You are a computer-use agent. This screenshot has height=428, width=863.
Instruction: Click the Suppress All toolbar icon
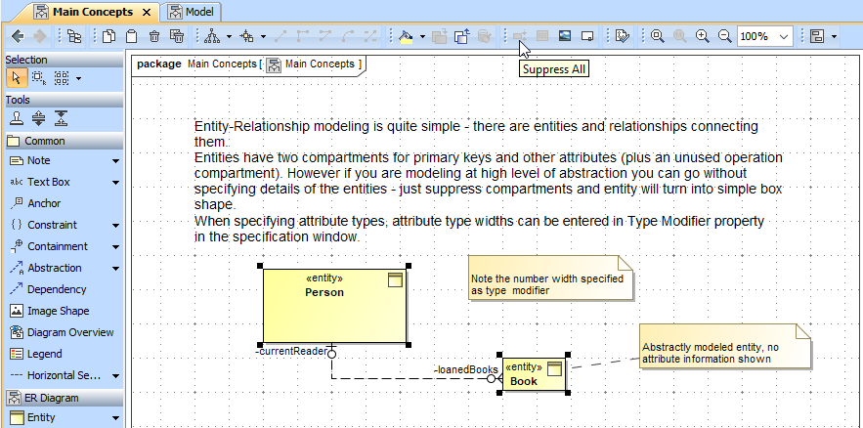[x=519, y=36]
